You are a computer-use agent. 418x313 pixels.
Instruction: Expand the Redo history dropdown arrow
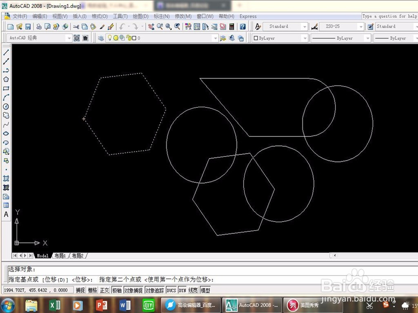pyautogui.click(x=143, y=26)
